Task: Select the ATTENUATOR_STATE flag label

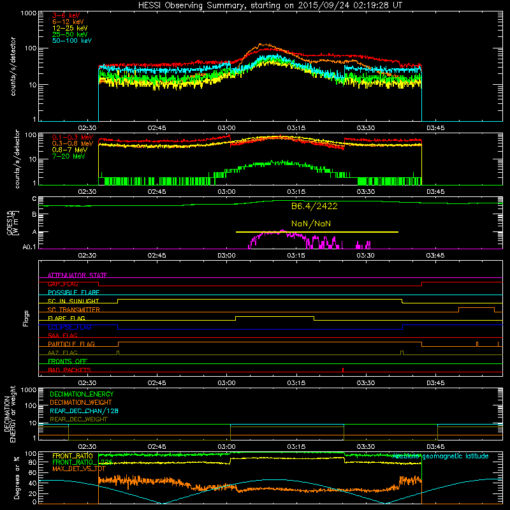Action: click(77, 275)
